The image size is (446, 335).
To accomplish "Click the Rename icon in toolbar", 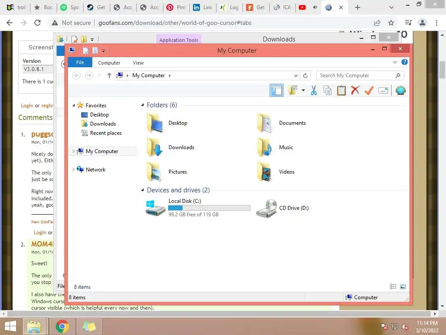I will point(383,91).
